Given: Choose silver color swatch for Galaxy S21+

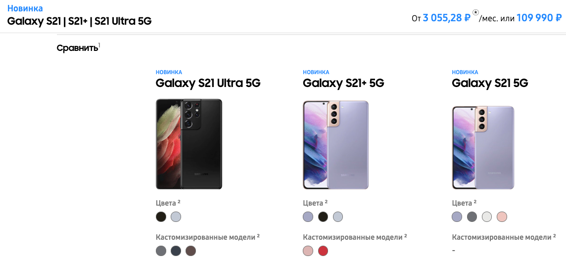Looking at the screenshot, I should (x=338, y=216).
